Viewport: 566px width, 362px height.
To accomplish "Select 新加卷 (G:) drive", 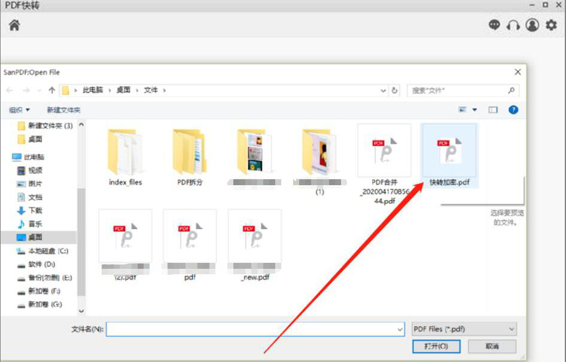I will (40, 304).
